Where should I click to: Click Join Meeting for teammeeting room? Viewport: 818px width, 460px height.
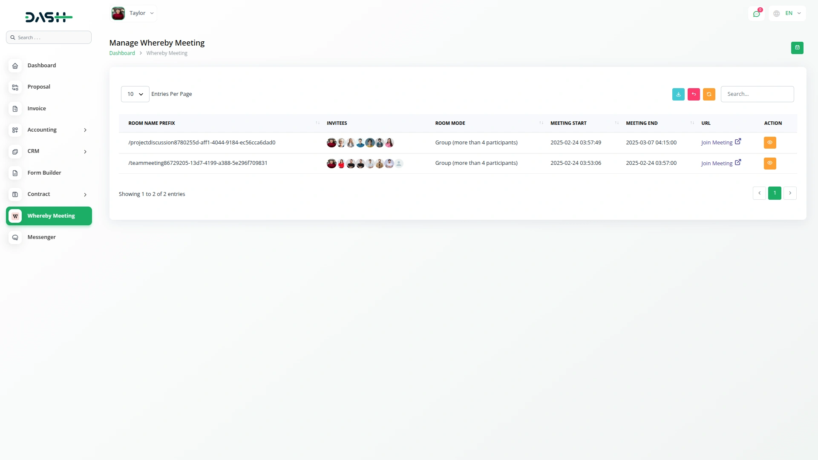click(x=717, y=164)
